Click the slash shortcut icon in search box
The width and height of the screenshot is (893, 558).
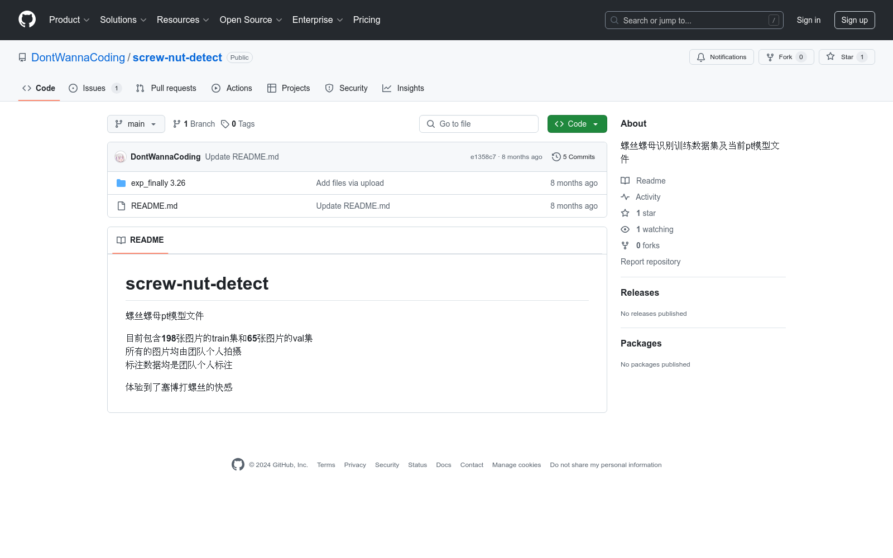[774, 20]
